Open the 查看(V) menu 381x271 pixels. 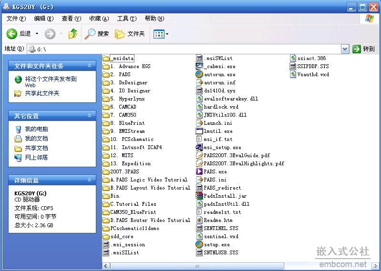click(71, 19)
